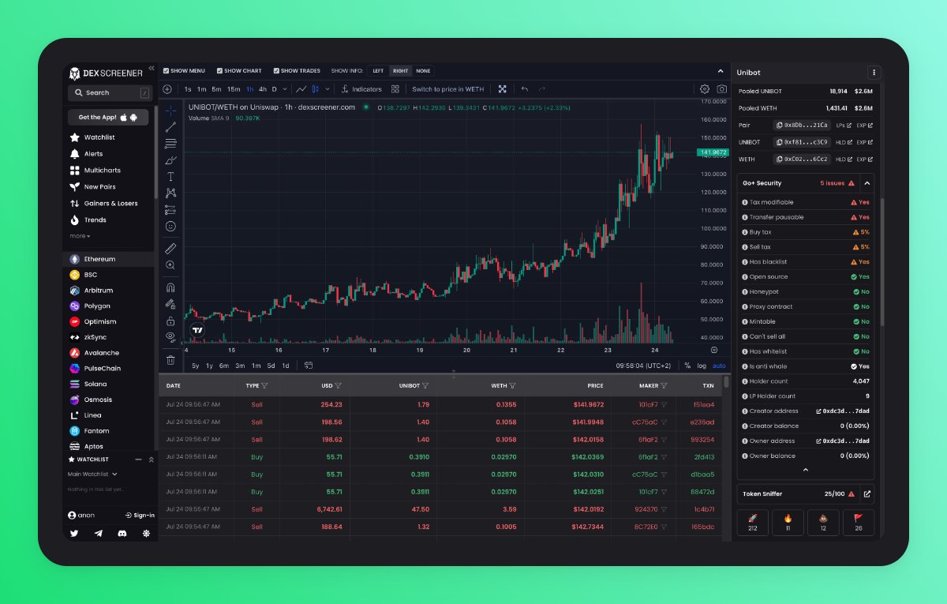This screenshot has width=947, height=604.
Task: Open Token Sniffer external link icon
Action: [867, 494]
